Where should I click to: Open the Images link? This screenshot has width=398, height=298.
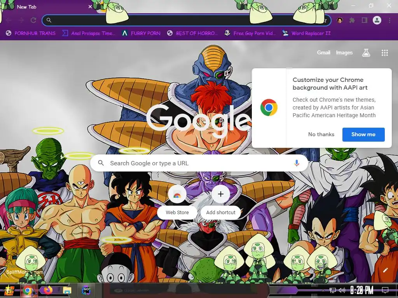coord(344,53)
